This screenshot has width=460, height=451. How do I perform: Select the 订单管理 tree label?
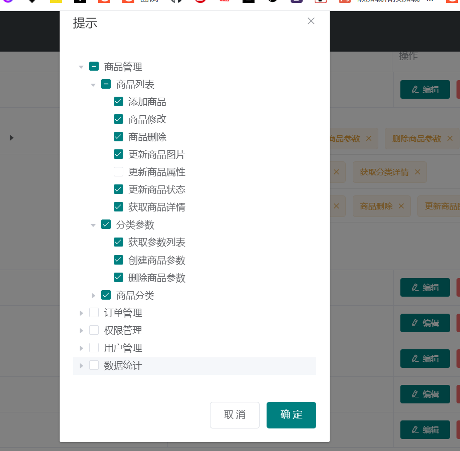tap(123, 313)
